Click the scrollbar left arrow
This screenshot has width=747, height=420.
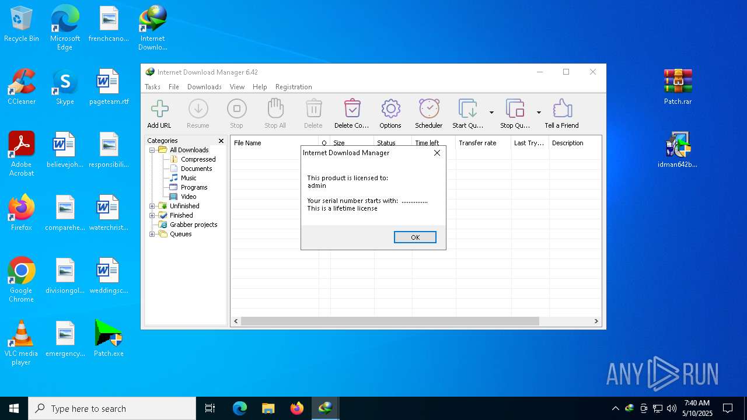[x=236, y=321]
